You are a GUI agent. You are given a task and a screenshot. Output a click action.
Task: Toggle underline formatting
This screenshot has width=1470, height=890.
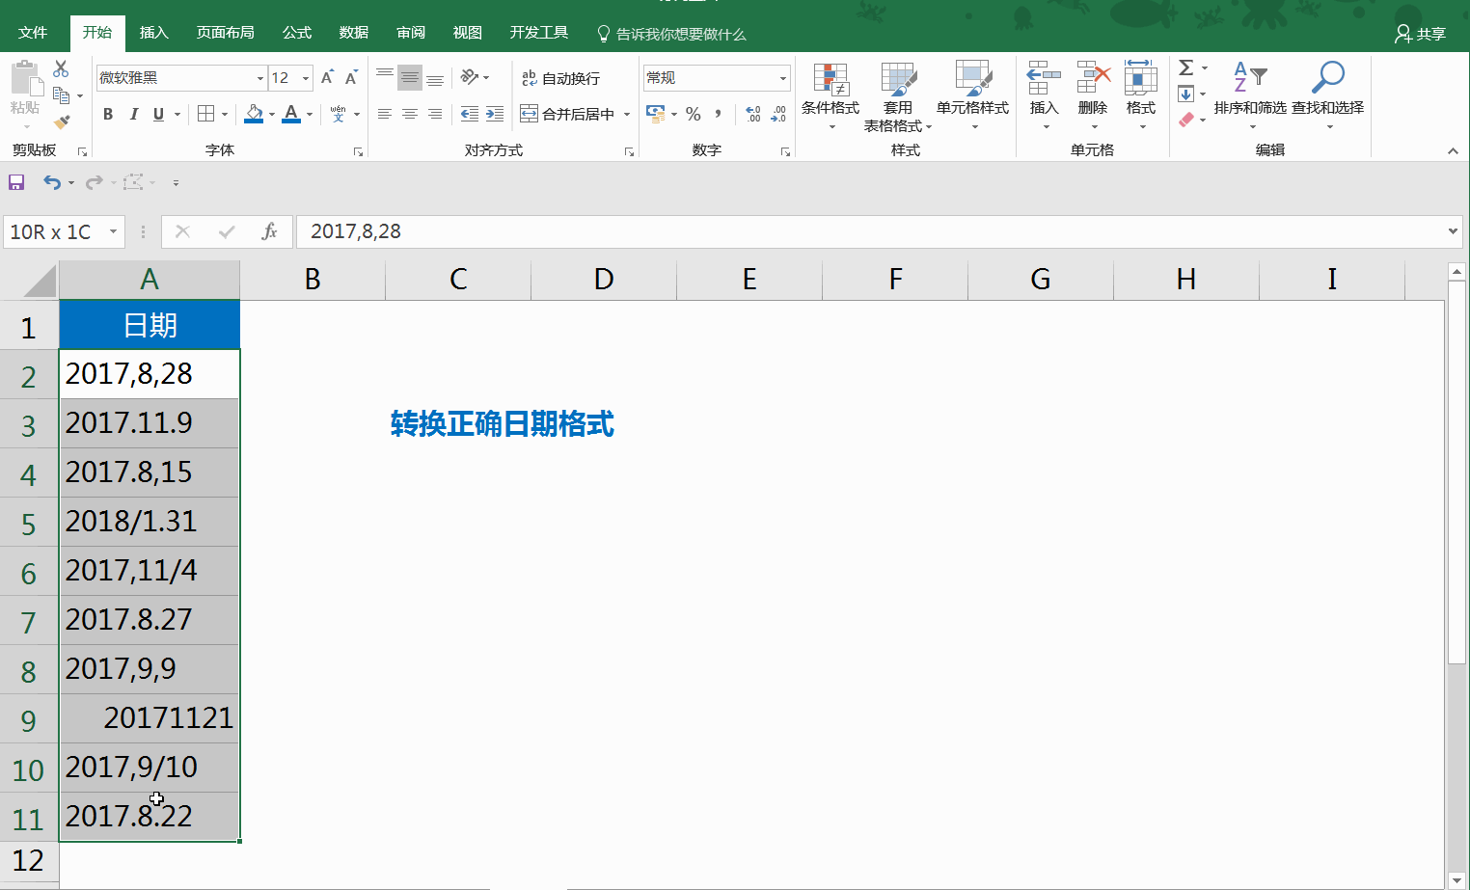[157, 114]
